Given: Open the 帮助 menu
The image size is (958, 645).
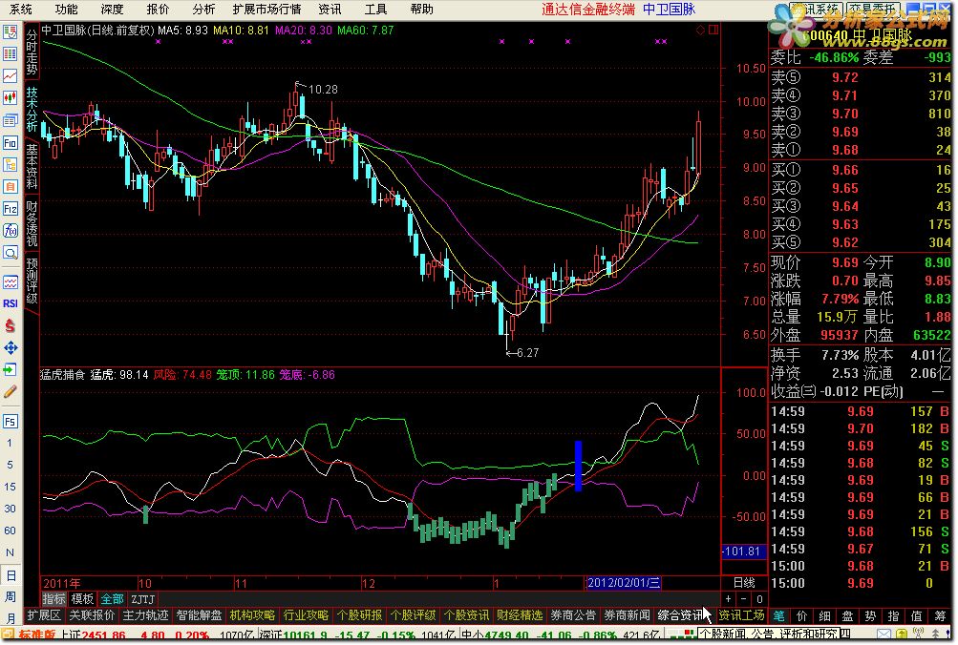Looking at the screenshot, I should 421,10.
